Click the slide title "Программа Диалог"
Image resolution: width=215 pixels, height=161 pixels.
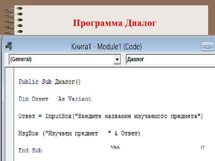click(x=114, y=23)
